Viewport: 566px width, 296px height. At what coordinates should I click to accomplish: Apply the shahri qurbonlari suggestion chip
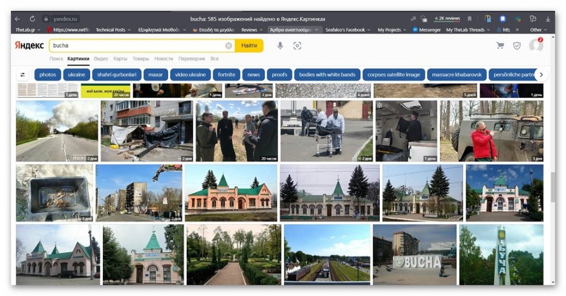(117, 75)
